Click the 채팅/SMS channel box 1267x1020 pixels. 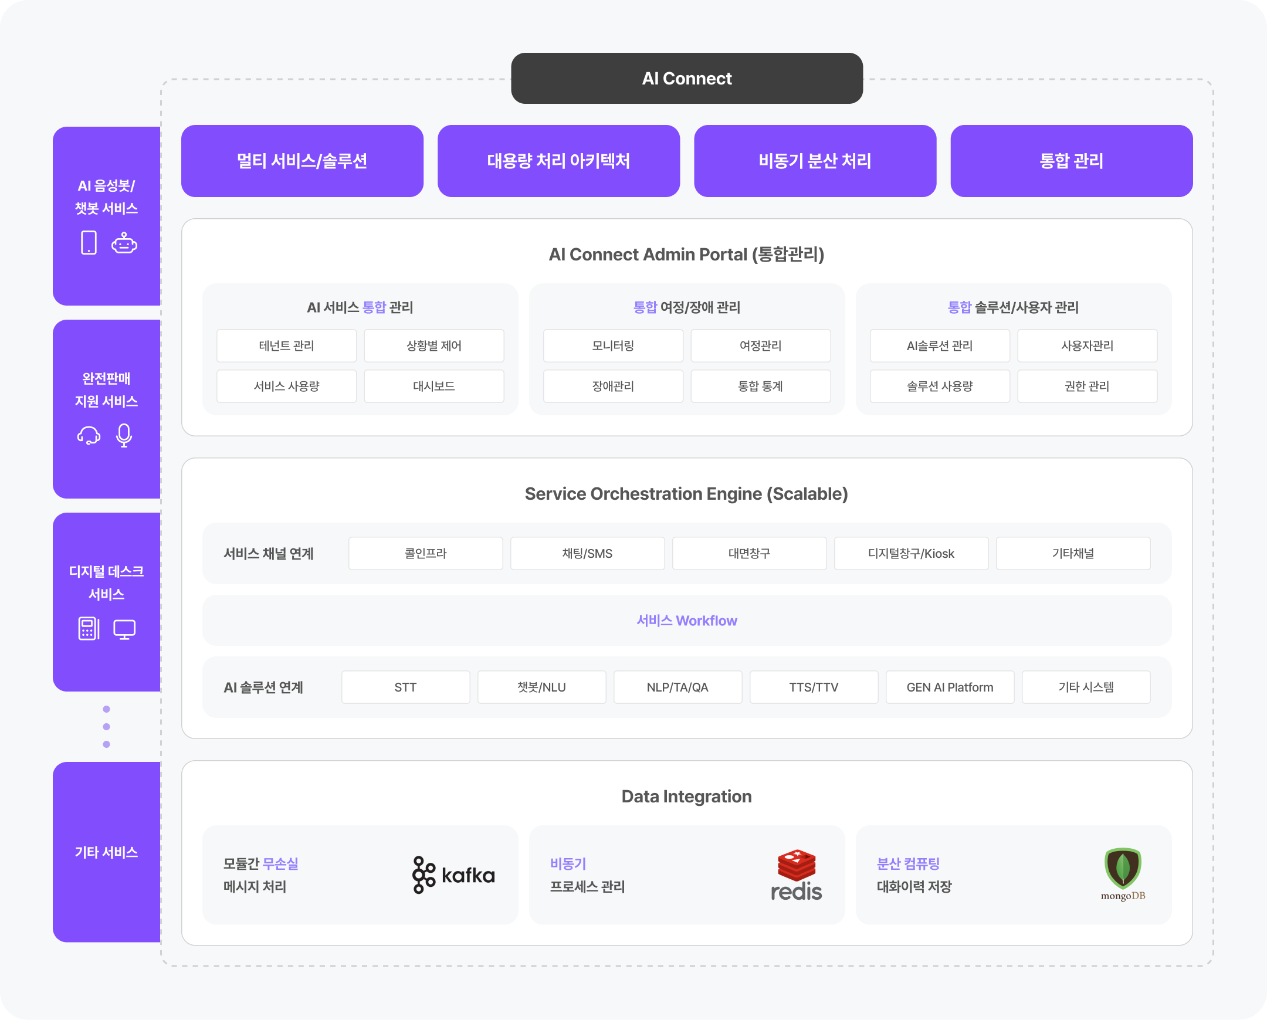(x=587, y=553)
